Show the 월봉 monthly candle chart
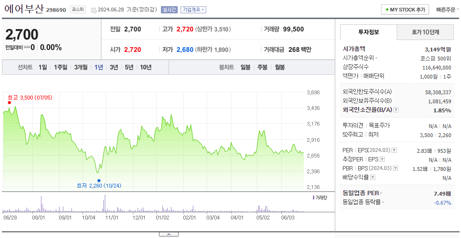Image resolution: width=461 pixels, height=238 pixels. [x=280, y=67]
